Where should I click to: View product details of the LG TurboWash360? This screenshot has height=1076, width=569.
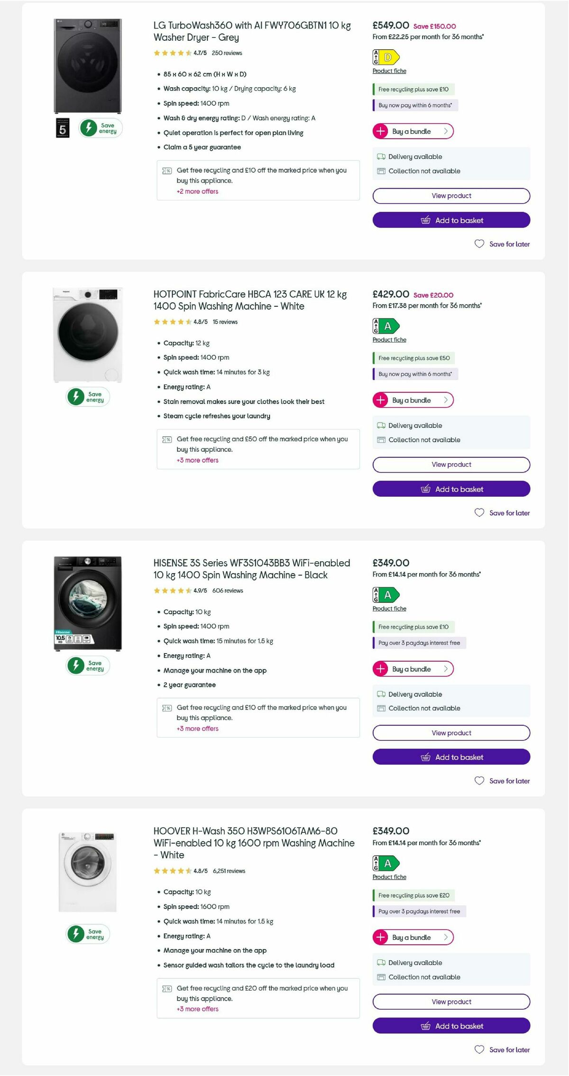[451, 195]
